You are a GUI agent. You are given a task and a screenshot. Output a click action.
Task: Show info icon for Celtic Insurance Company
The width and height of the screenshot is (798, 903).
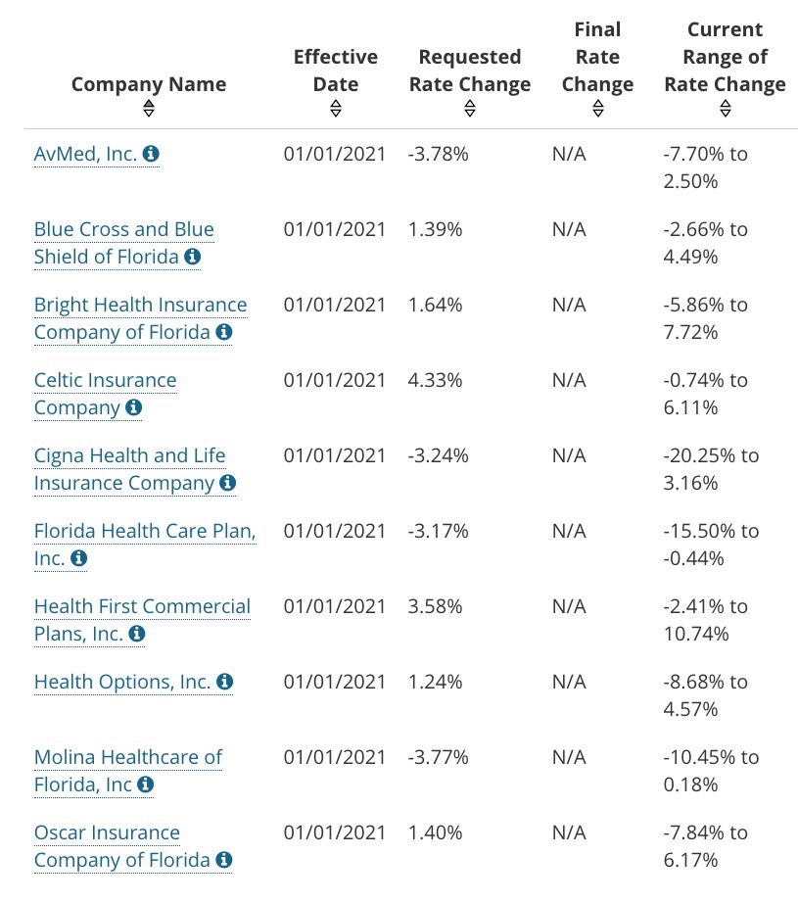133,407
